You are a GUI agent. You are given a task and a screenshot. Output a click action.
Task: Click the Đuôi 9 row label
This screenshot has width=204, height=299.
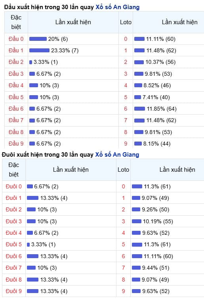tap(14, 291)
